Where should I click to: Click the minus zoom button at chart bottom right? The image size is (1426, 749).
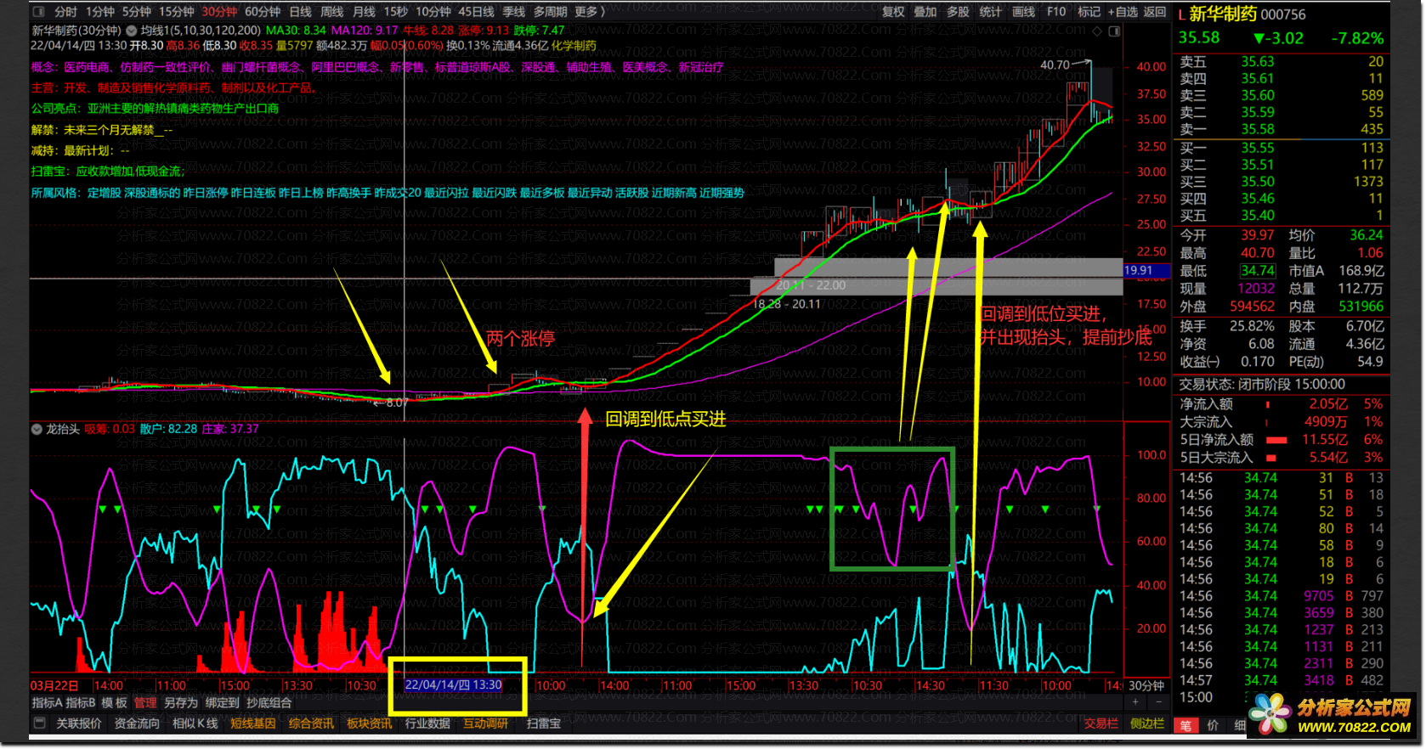point(1160,702)
